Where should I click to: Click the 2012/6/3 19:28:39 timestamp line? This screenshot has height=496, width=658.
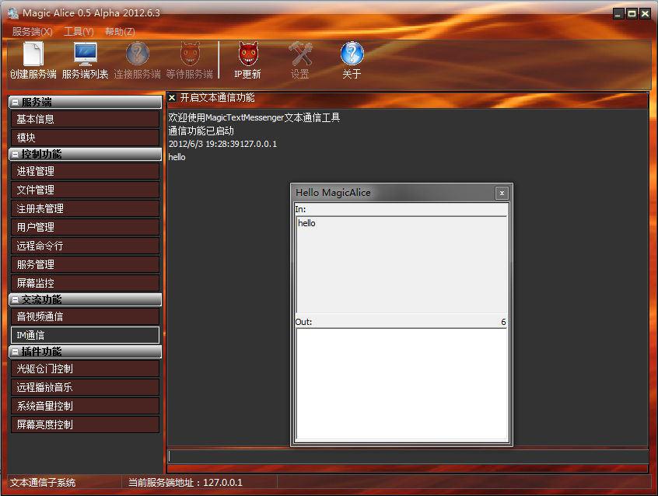(222, 144)
